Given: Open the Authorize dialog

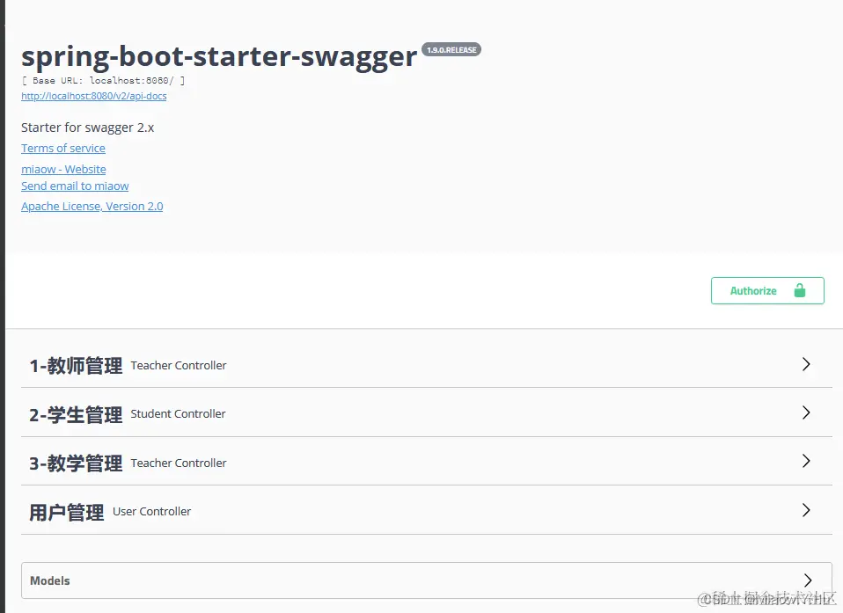Looking at the screenshot, I should (752, 290).
